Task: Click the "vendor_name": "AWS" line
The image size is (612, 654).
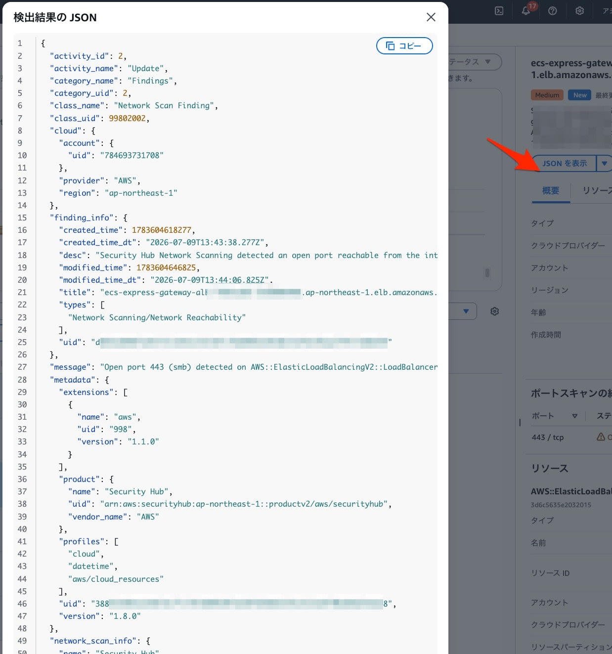Action: [114, 517]
